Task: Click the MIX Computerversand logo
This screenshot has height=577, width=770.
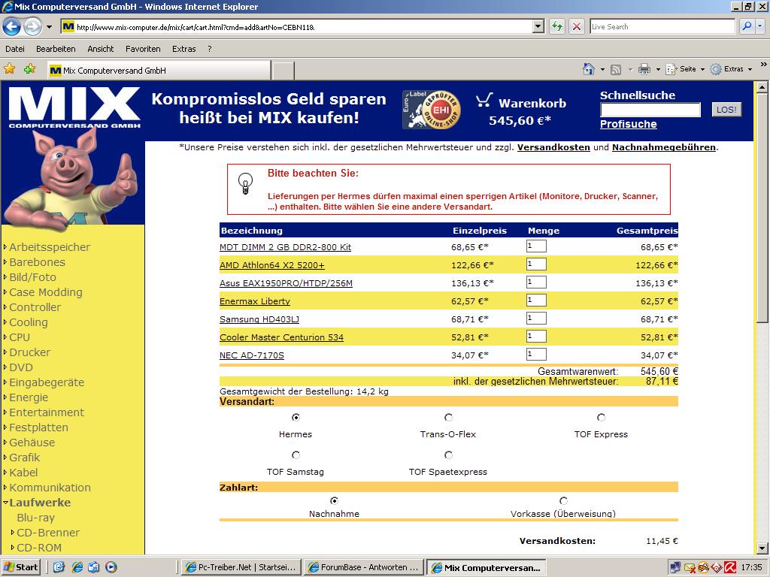Action: click(x=74, y=108)
